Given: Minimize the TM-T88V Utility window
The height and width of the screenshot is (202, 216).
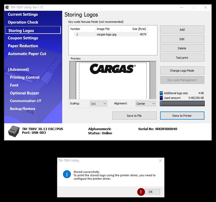Looking at the screenshot, I should 182,7.
